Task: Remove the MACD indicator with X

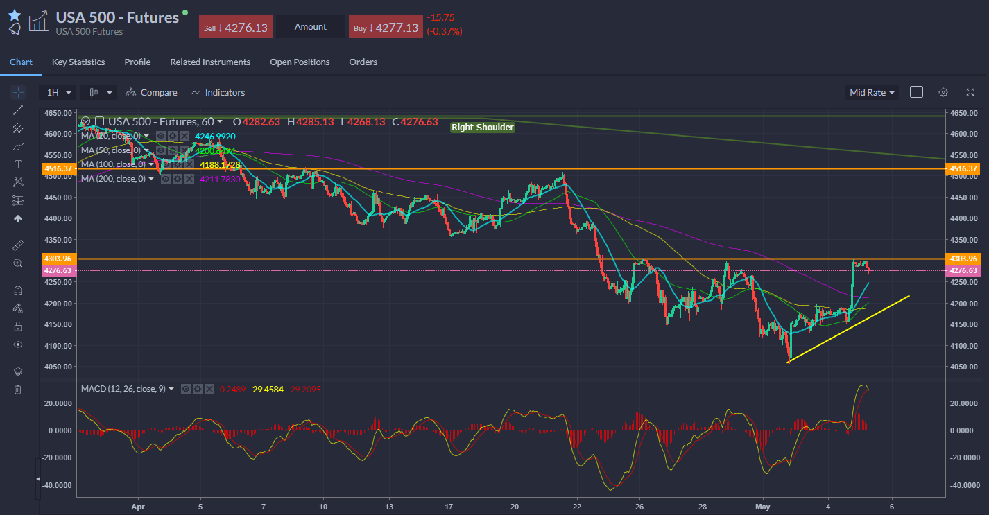Action: (209, 389)
